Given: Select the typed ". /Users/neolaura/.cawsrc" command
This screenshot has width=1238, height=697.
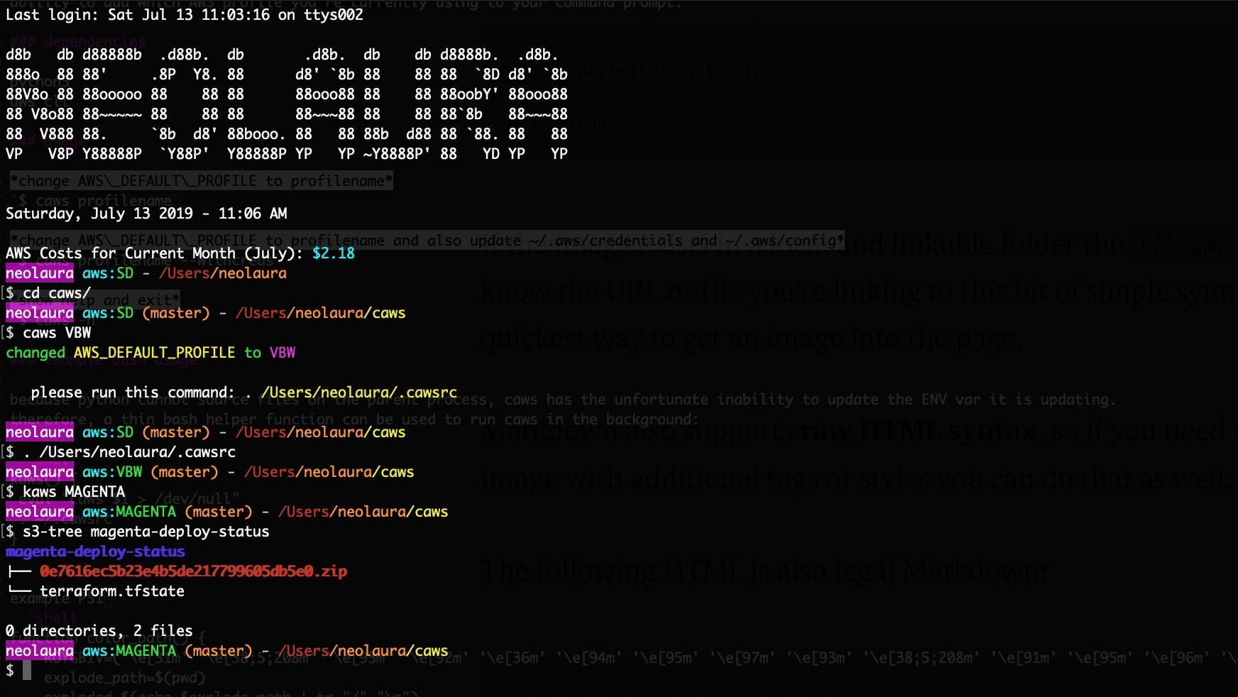Looking at the screenshot, I should pyautogui.click(x=129, y=452).
